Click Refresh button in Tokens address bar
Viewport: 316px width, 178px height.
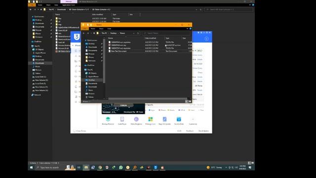click(x=138, y=33)
